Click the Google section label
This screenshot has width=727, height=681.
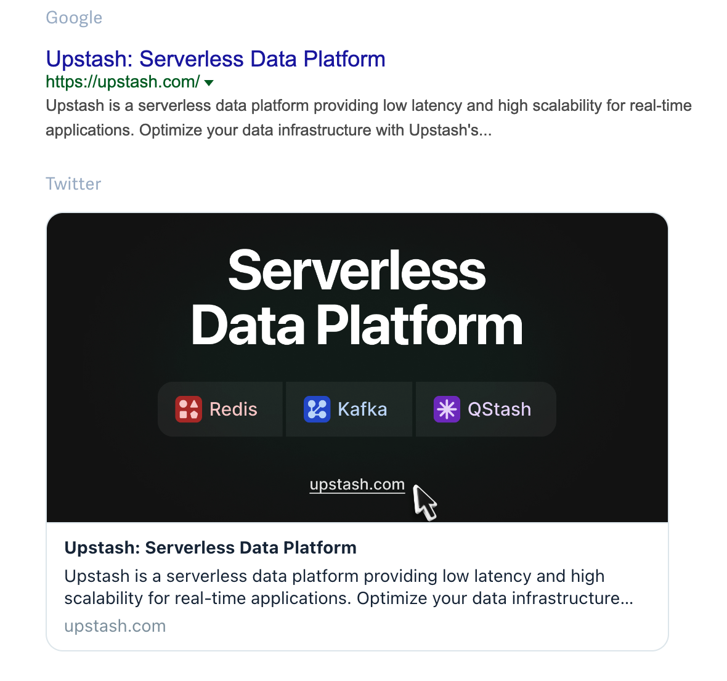click(x=74, y=18)
